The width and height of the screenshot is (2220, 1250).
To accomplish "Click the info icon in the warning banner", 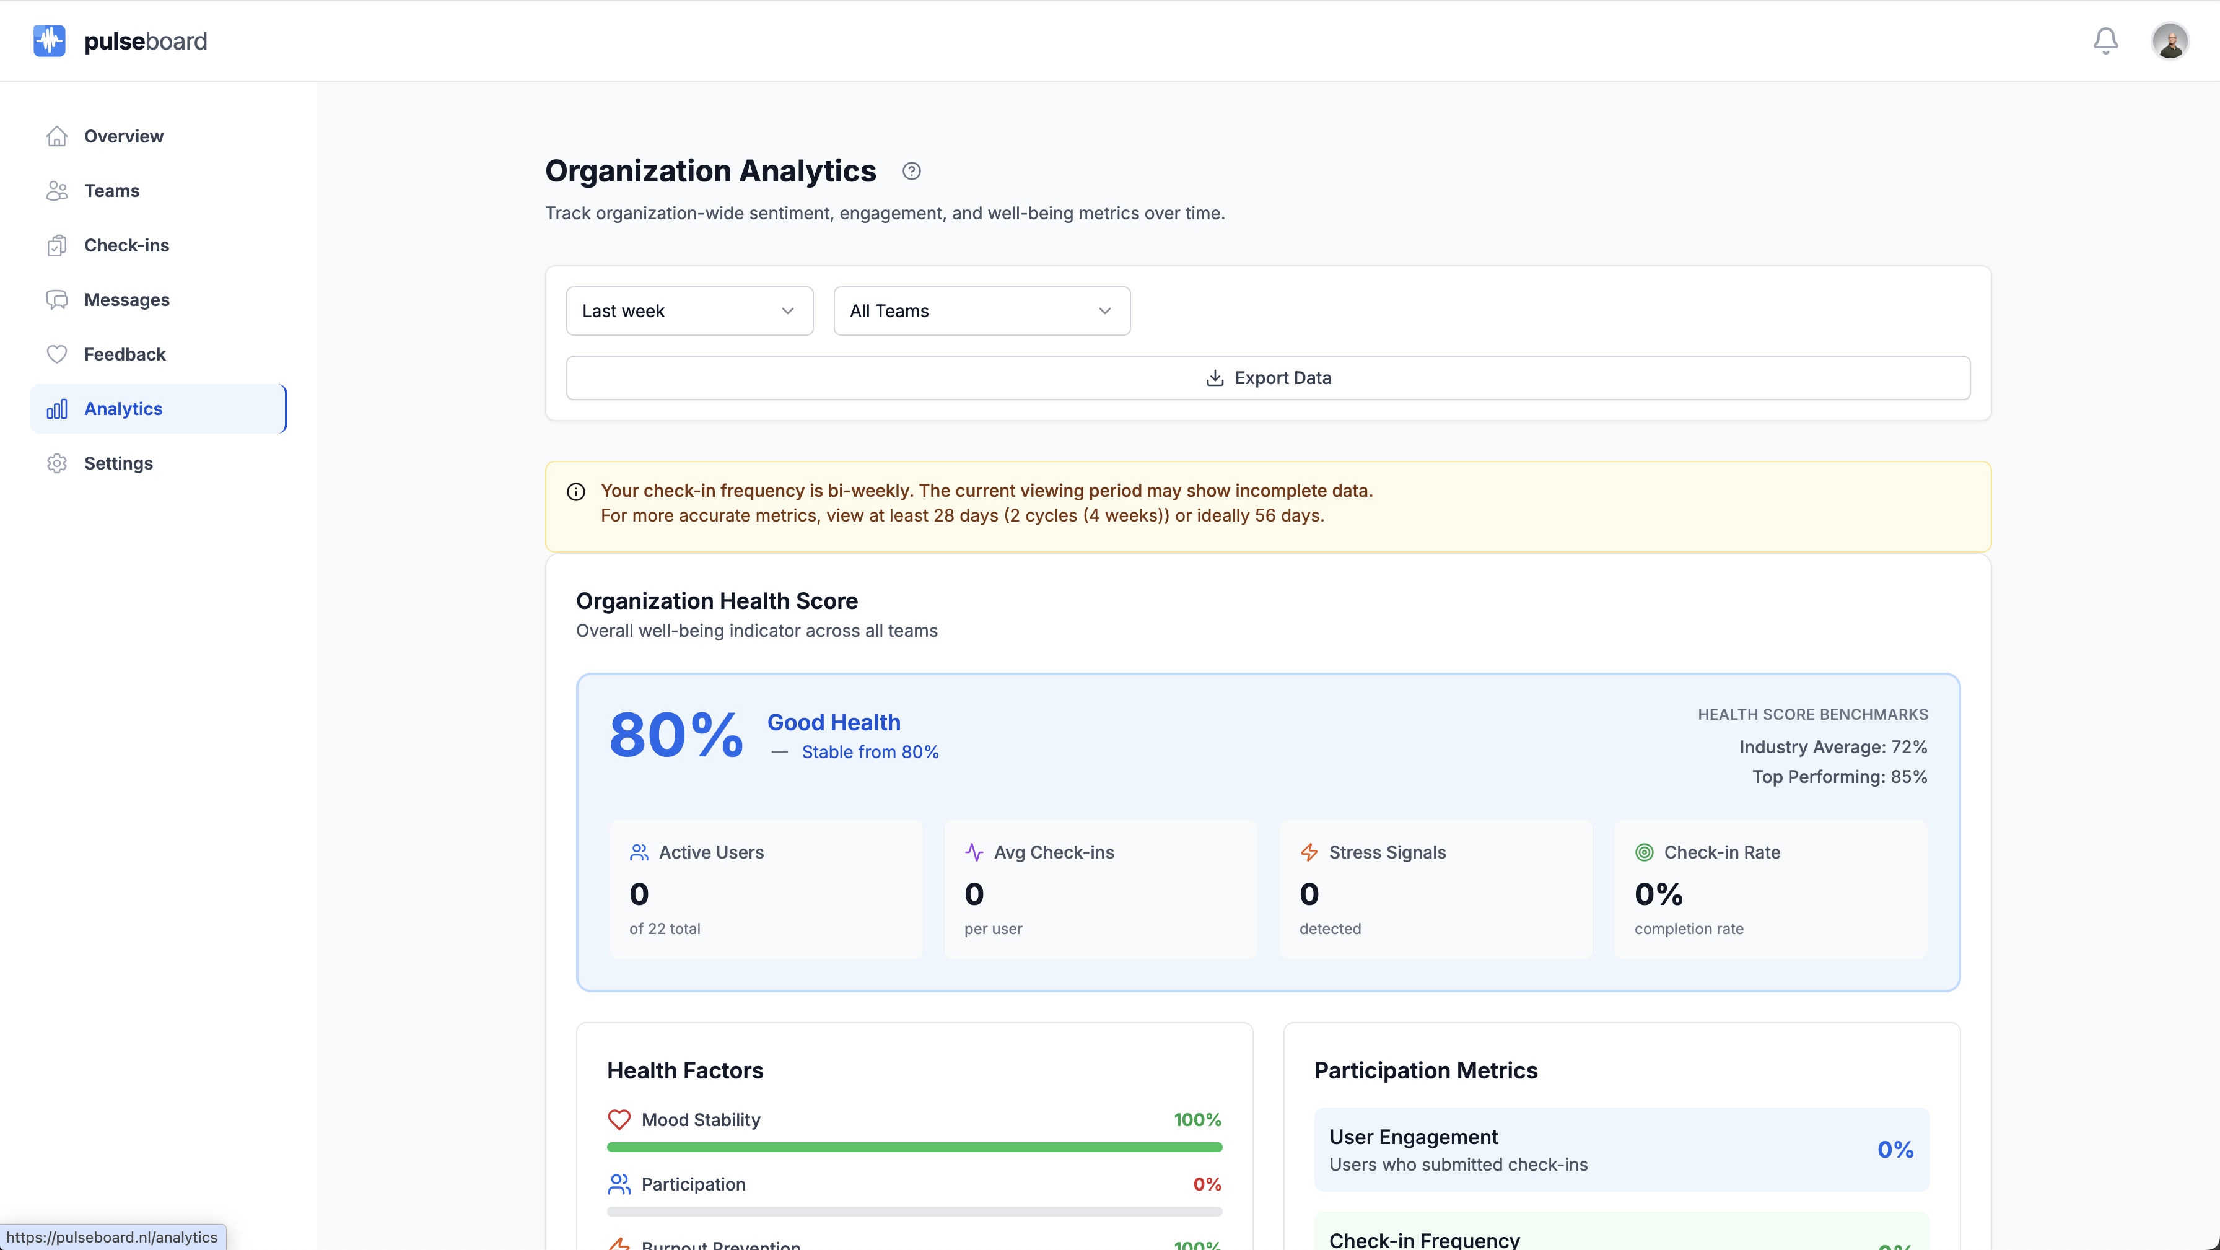I will pos(575,491).
